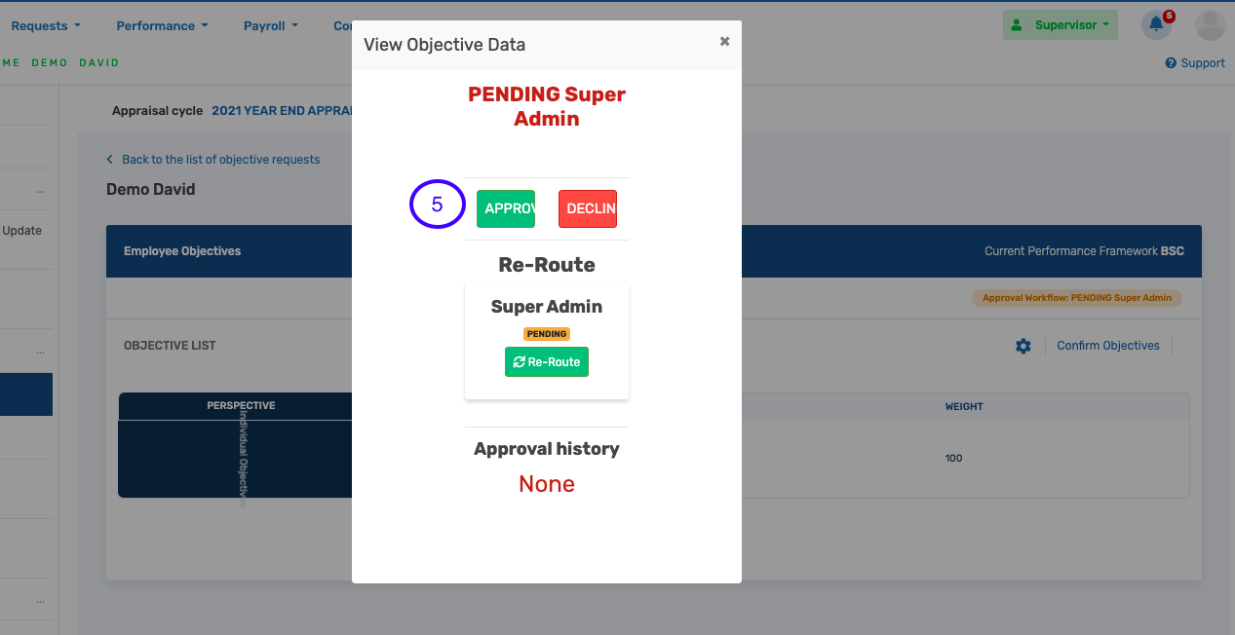
Task: Open the 2021 YEAR END APPRAISAL cycle link
Action: [x=284, y=110]
